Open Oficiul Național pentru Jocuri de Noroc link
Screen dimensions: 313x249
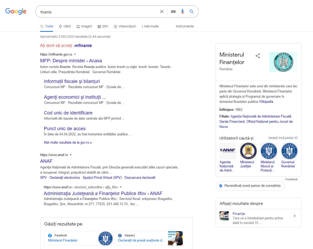256,124
